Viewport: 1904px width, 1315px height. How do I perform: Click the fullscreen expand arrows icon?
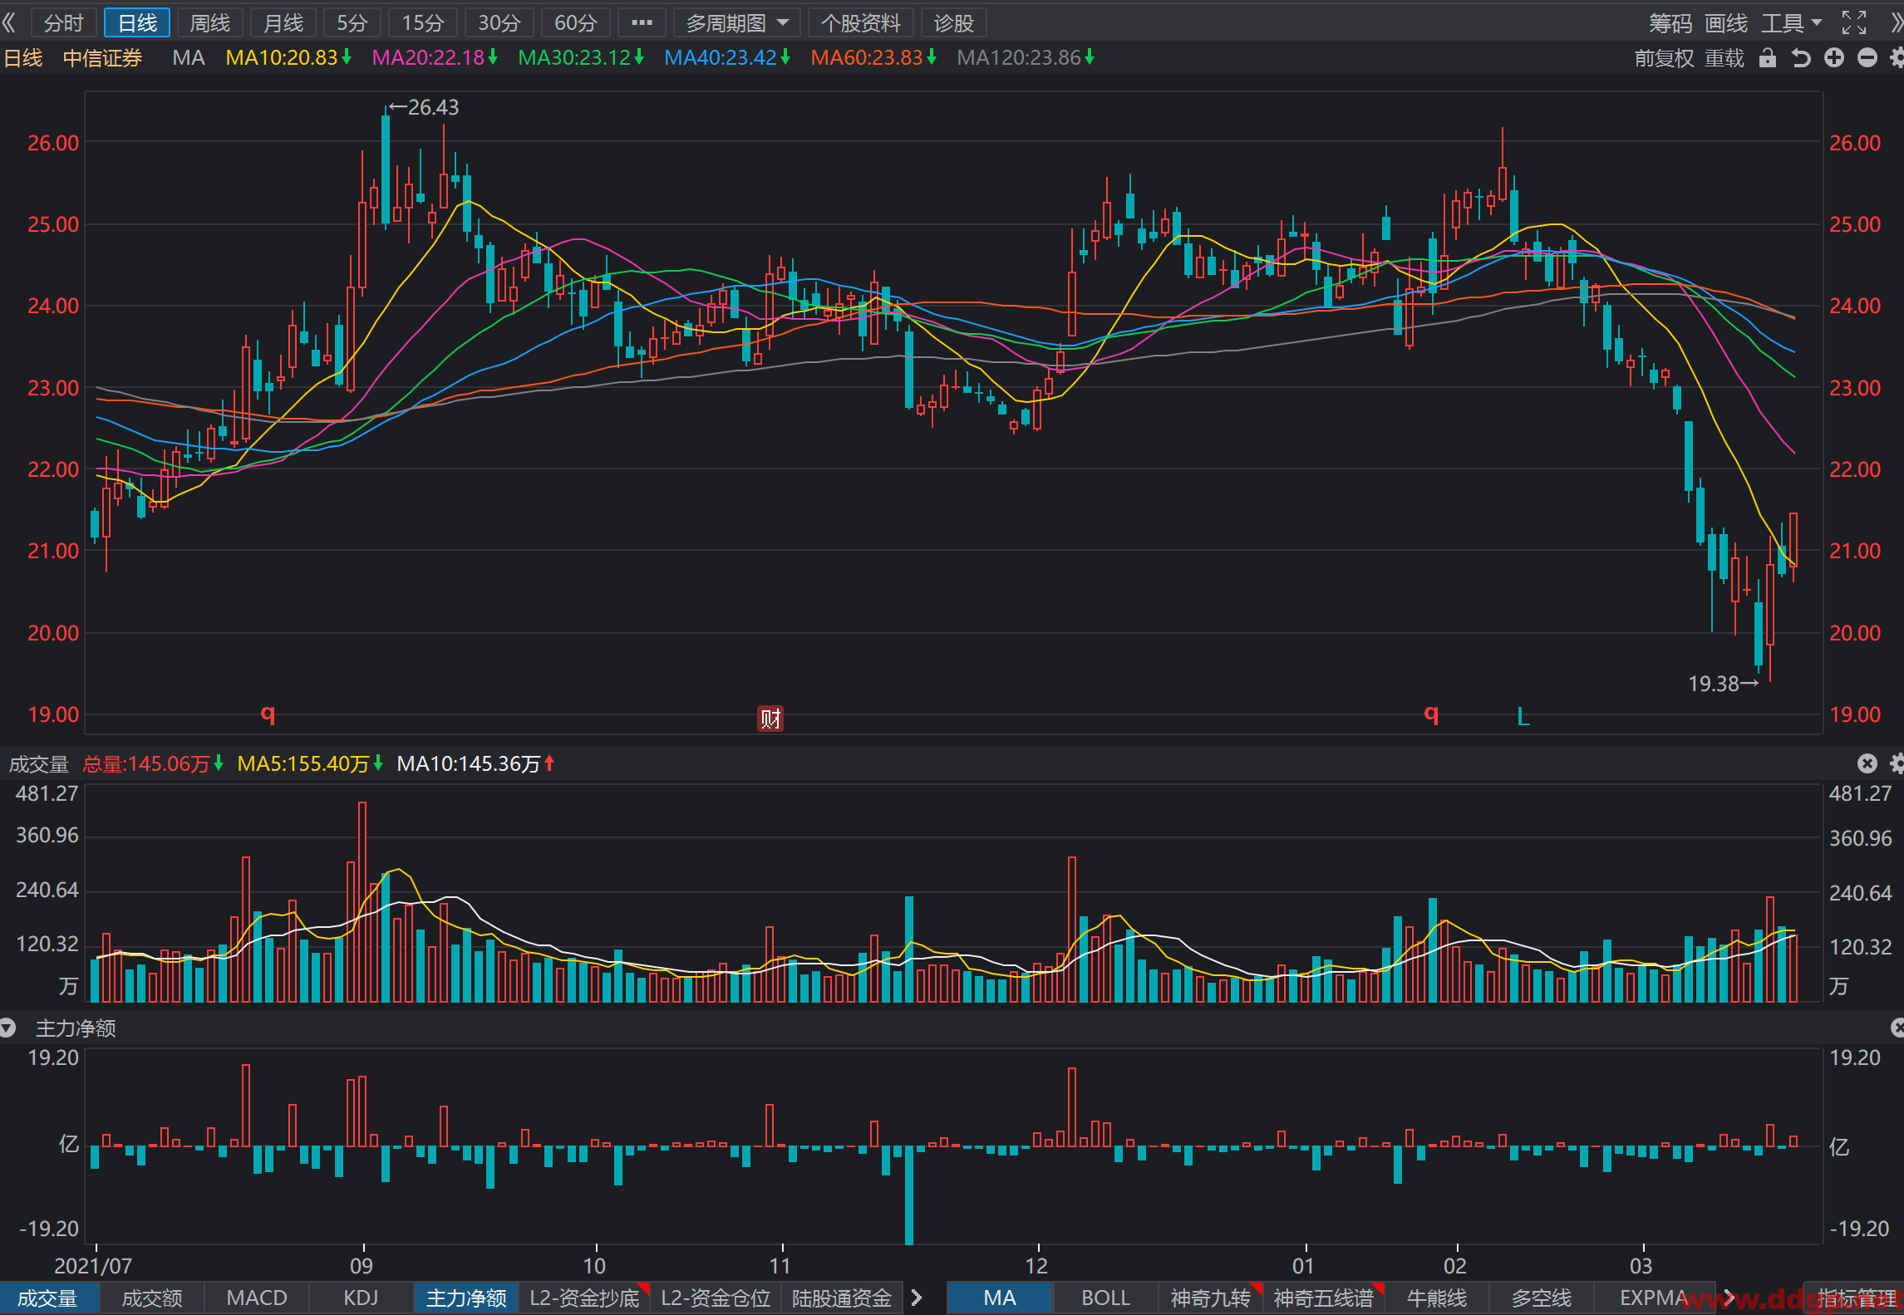(x=1854, y=22)
